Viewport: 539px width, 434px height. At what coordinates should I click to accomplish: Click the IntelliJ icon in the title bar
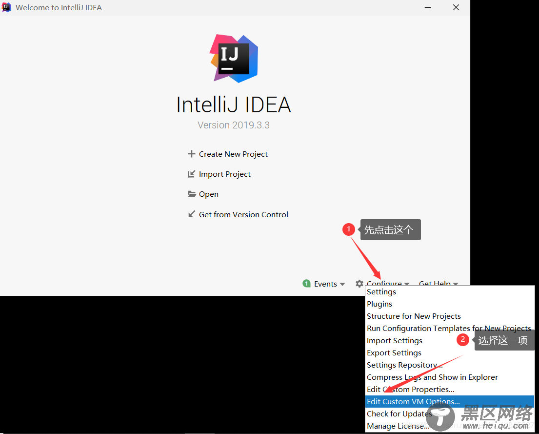6,7
